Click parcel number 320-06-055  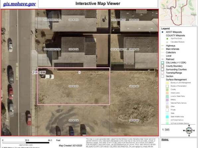click(x=73, y=86)
